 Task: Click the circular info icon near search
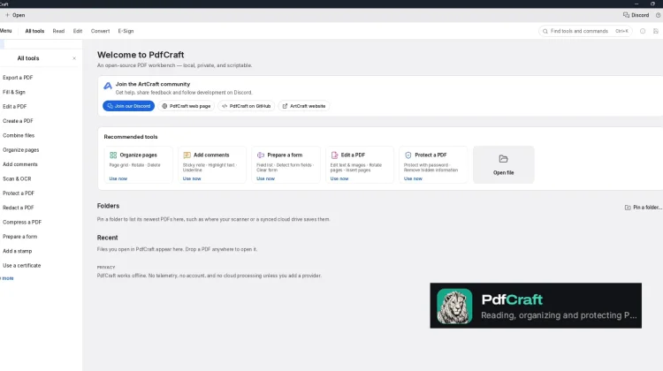point(643,31)
